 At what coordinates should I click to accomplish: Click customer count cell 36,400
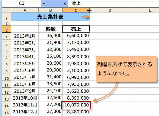click(x=51, y=36)
